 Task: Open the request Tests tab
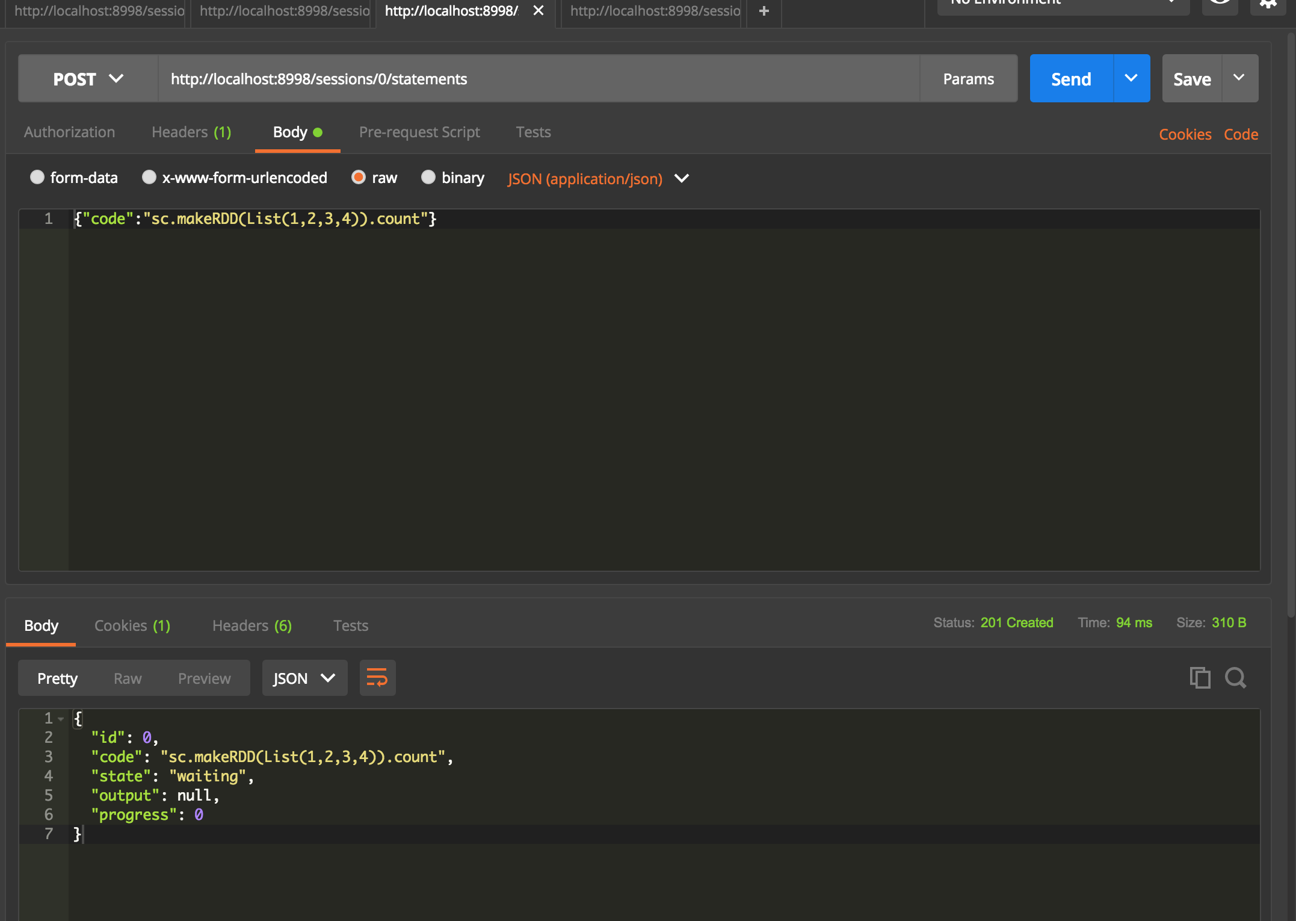(x=533, y=132)
